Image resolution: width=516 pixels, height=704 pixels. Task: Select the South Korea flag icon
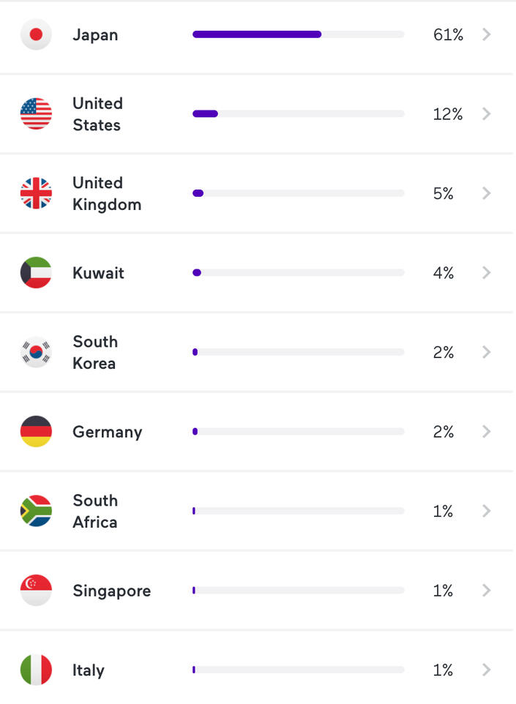pyautogui.click(x=36, y=352)
